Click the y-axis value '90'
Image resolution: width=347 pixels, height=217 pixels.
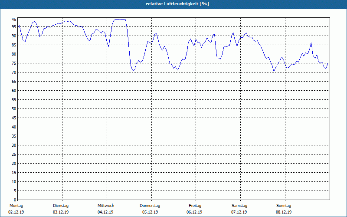[14, 36]
